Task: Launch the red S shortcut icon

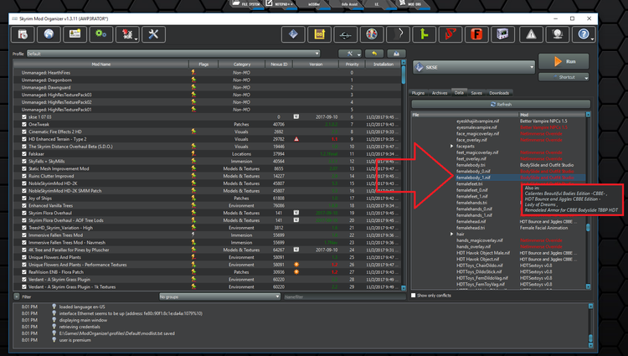Action: 450,34
